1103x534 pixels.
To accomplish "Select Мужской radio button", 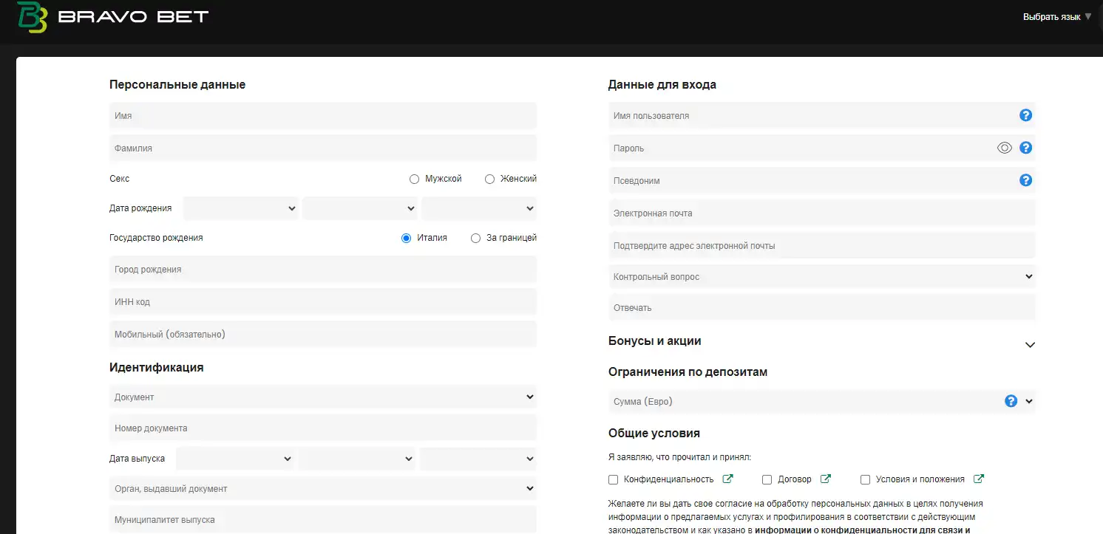I will [414, 179].
